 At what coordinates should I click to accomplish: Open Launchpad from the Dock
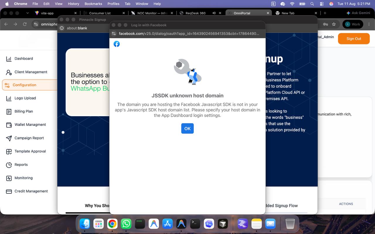tap(98, 224)
